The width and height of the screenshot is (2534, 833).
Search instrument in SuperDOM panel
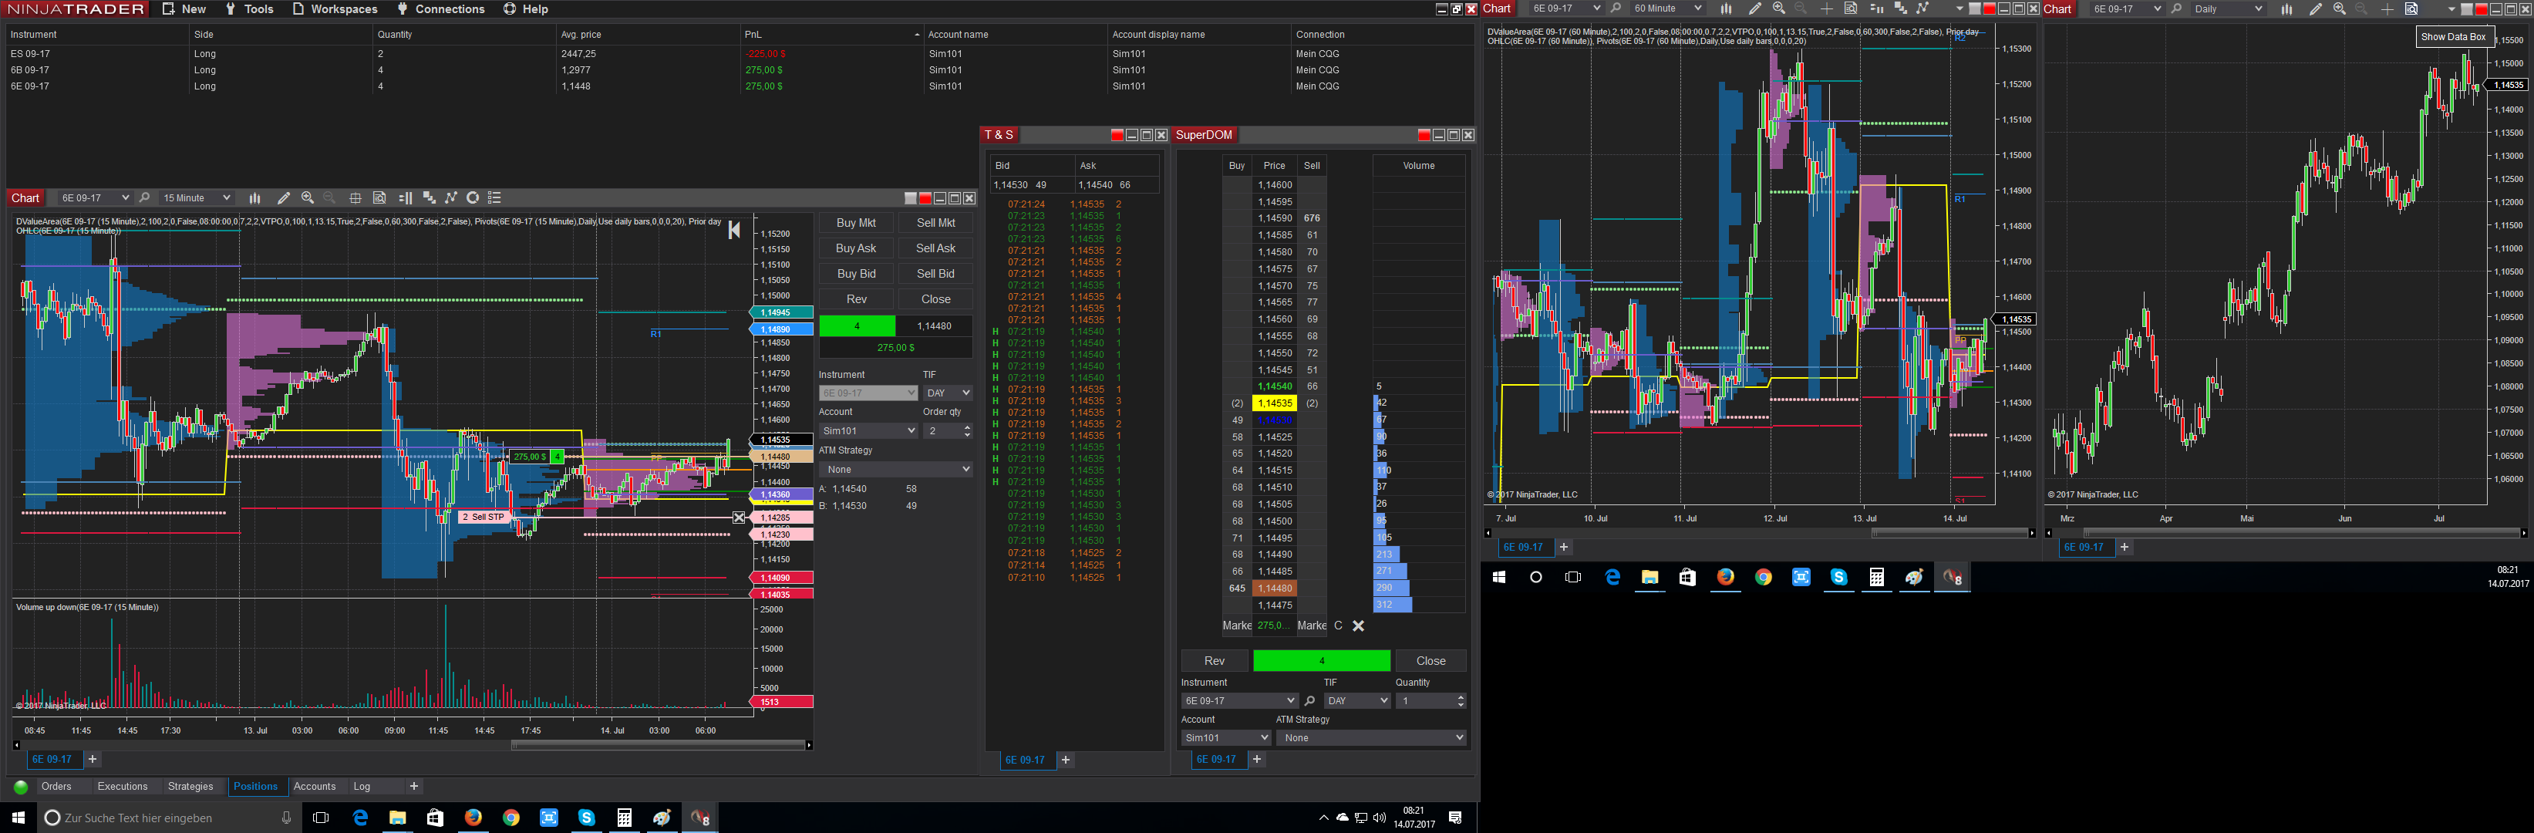click(1309, 701)
